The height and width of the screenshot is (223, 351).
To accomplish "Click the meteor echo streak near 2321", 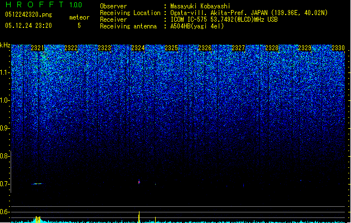I will click(37, 184).
